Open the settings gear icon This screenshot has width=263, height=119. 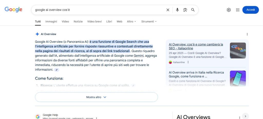click(229, 10)
